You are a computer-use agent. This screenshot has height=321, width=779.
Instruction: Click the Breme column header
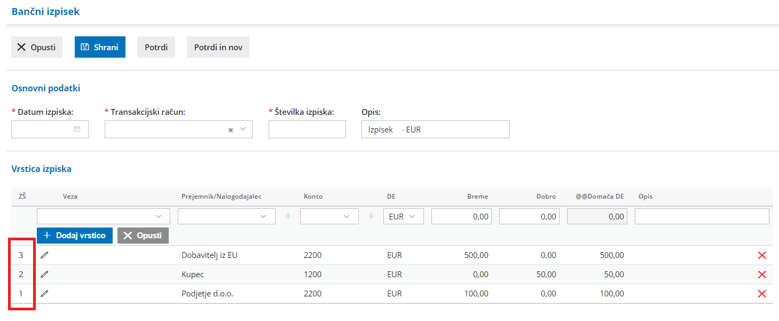(478, 197)
